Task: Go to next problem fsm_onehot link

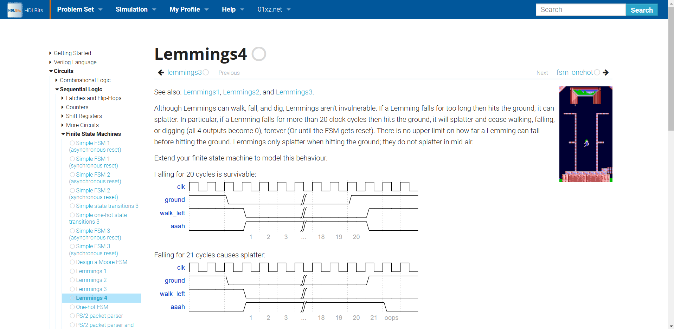Action: point(575,72)
